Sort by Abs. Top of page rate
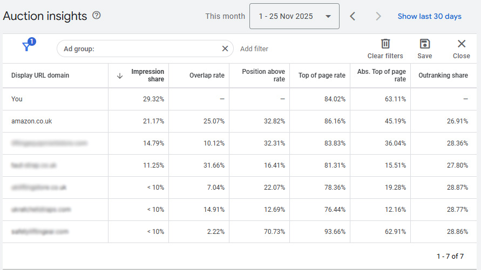Viewport: 481px width, 270px height. (x=381, y=75)
